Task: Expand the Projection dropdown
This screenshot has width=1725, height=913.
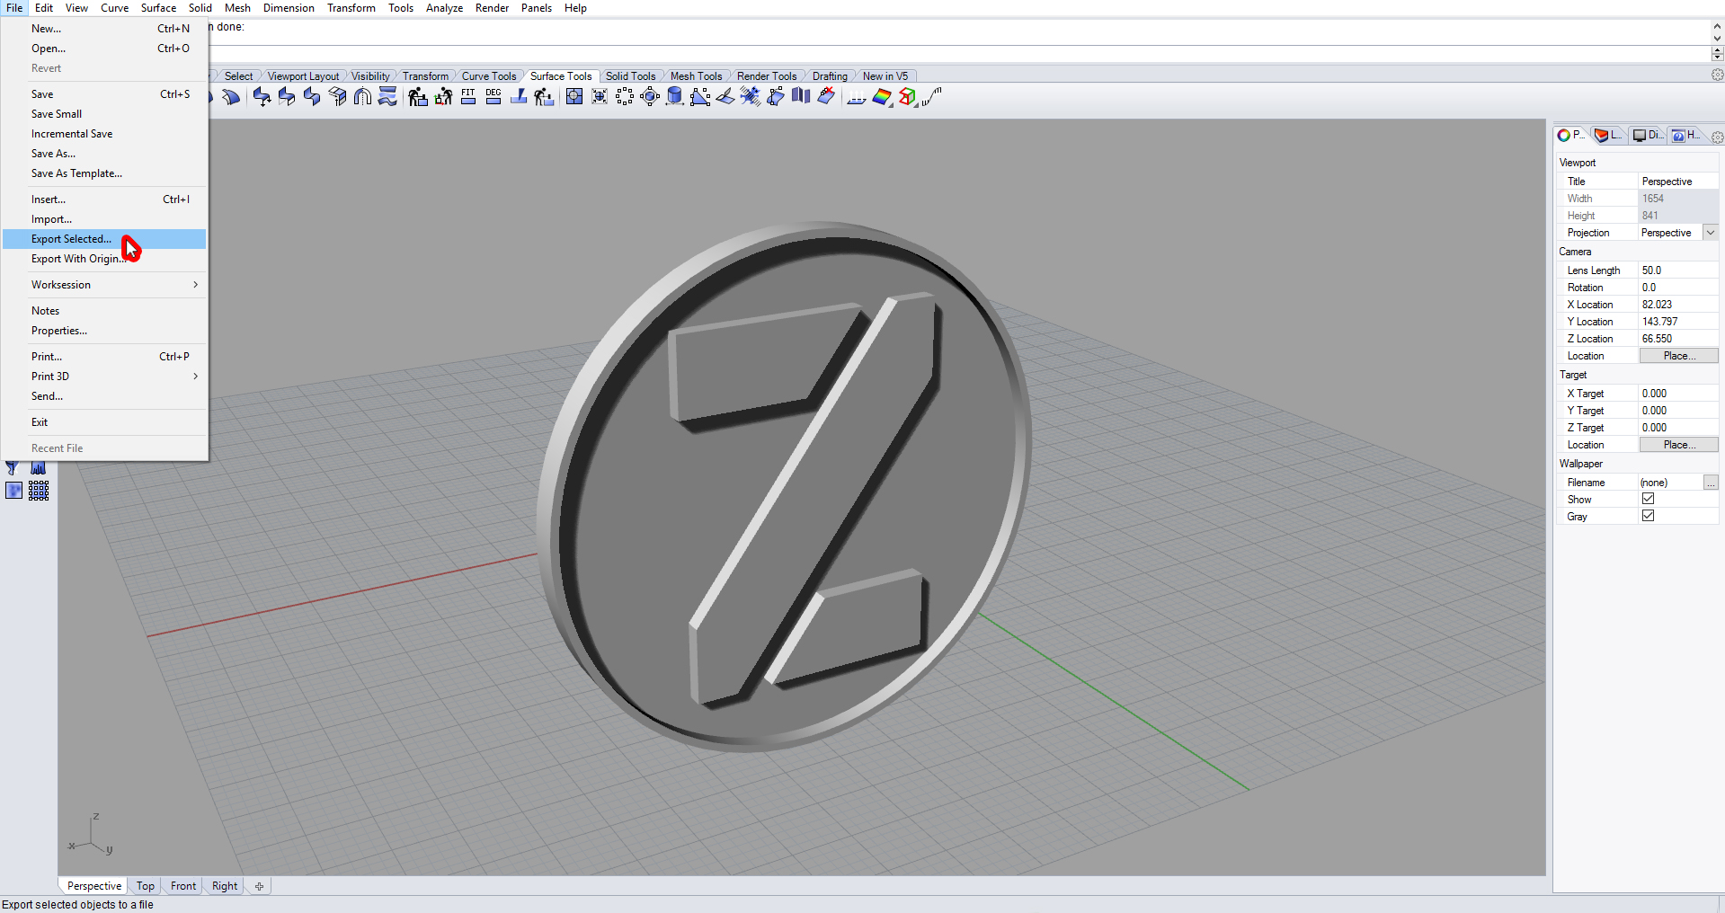Action: (x=1710, y=233)
